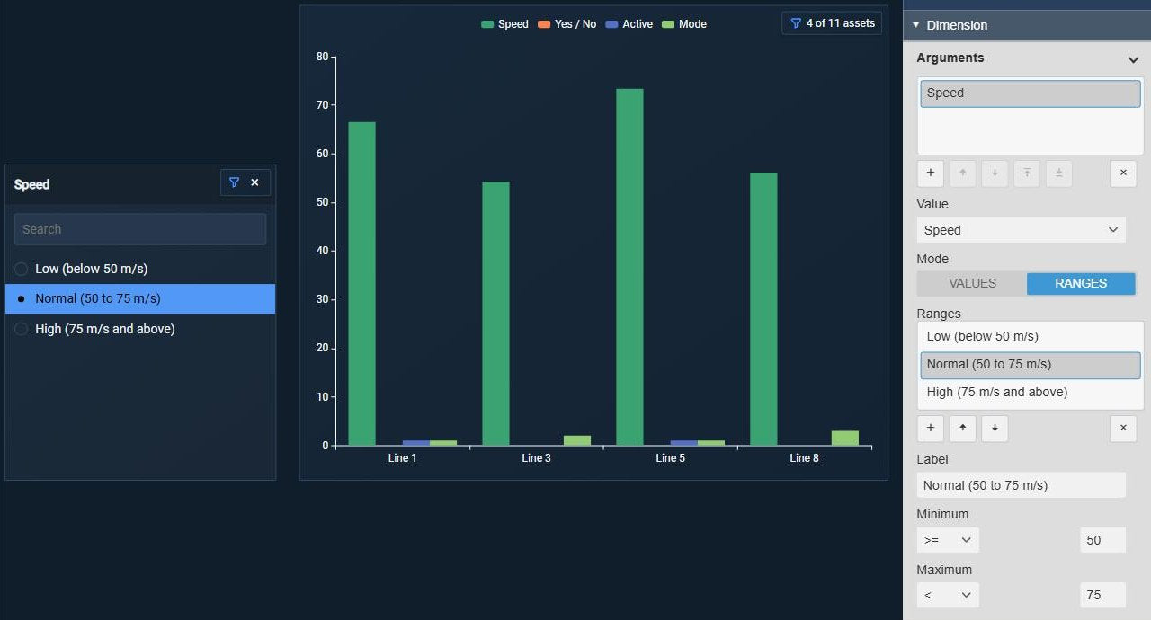Select the Speed item in Arguments list
Viewport: 1151px width, 620px height.
tap(1031, 93)
